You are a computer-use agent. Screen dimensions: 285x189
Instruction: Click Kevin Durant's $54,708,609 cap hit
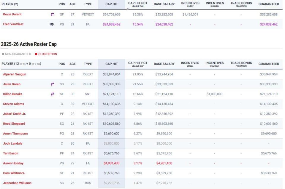tap(111, 14)
